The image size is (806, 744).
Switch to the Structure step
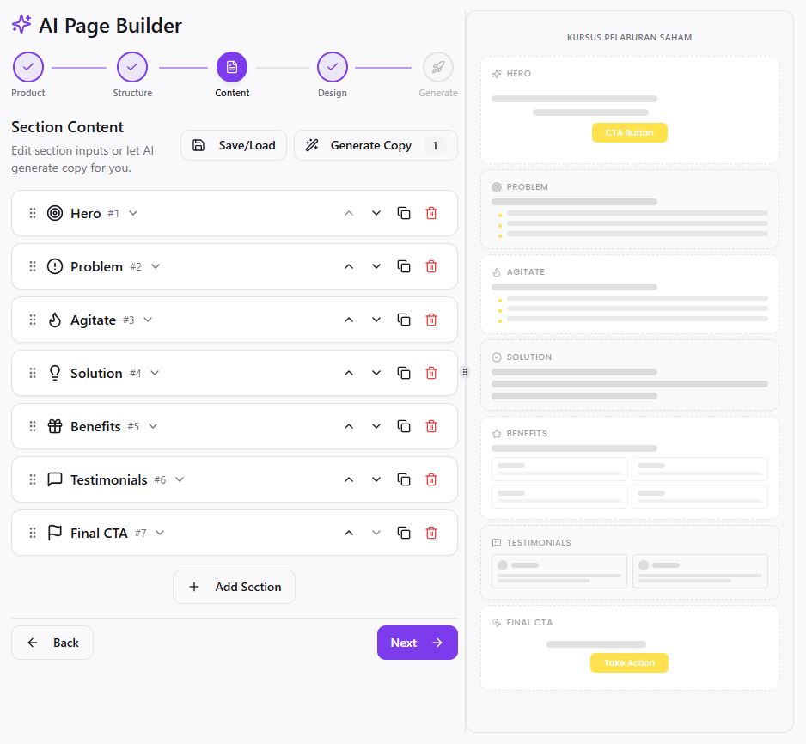132,67
